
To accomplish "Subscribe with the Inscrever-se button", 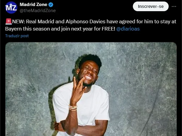I will tap(151, 6).
